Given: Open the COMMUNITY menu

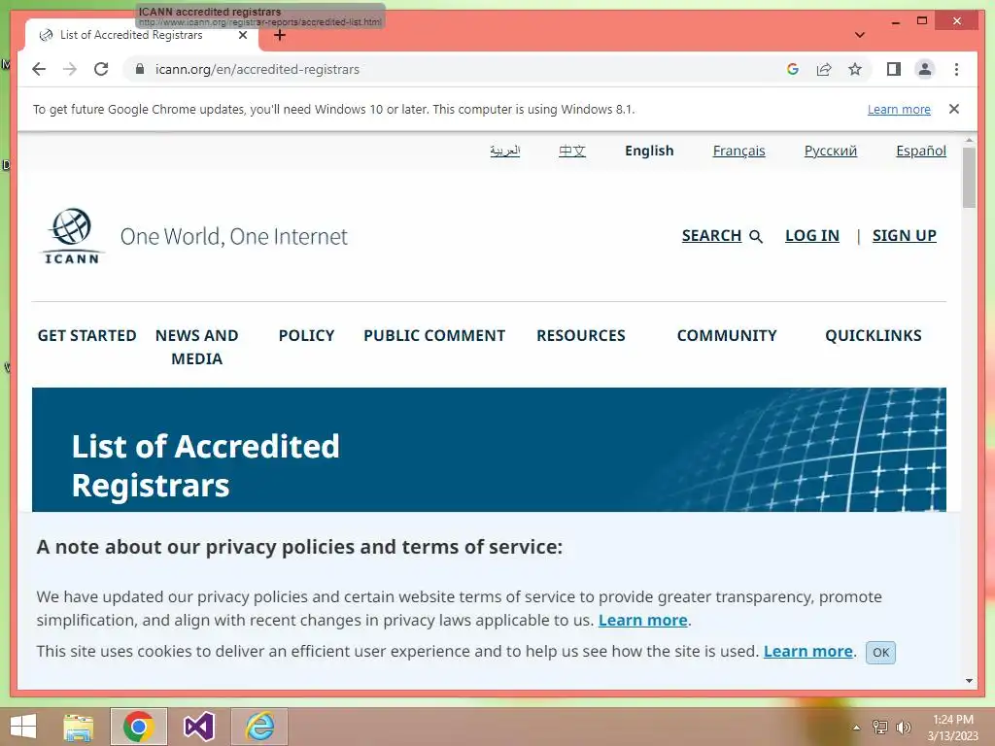Looking at the screenshot, I should pos(727,335).
